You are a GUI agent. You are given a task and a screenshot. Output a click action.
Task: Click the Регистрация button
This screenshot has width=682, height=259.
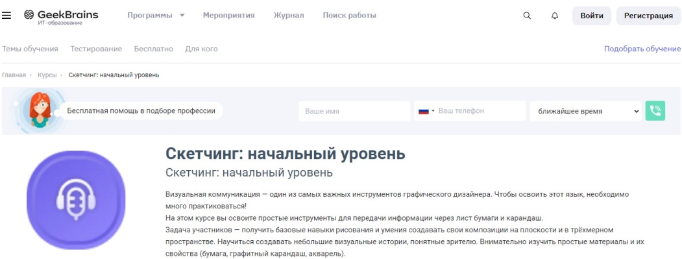point(648,16)
